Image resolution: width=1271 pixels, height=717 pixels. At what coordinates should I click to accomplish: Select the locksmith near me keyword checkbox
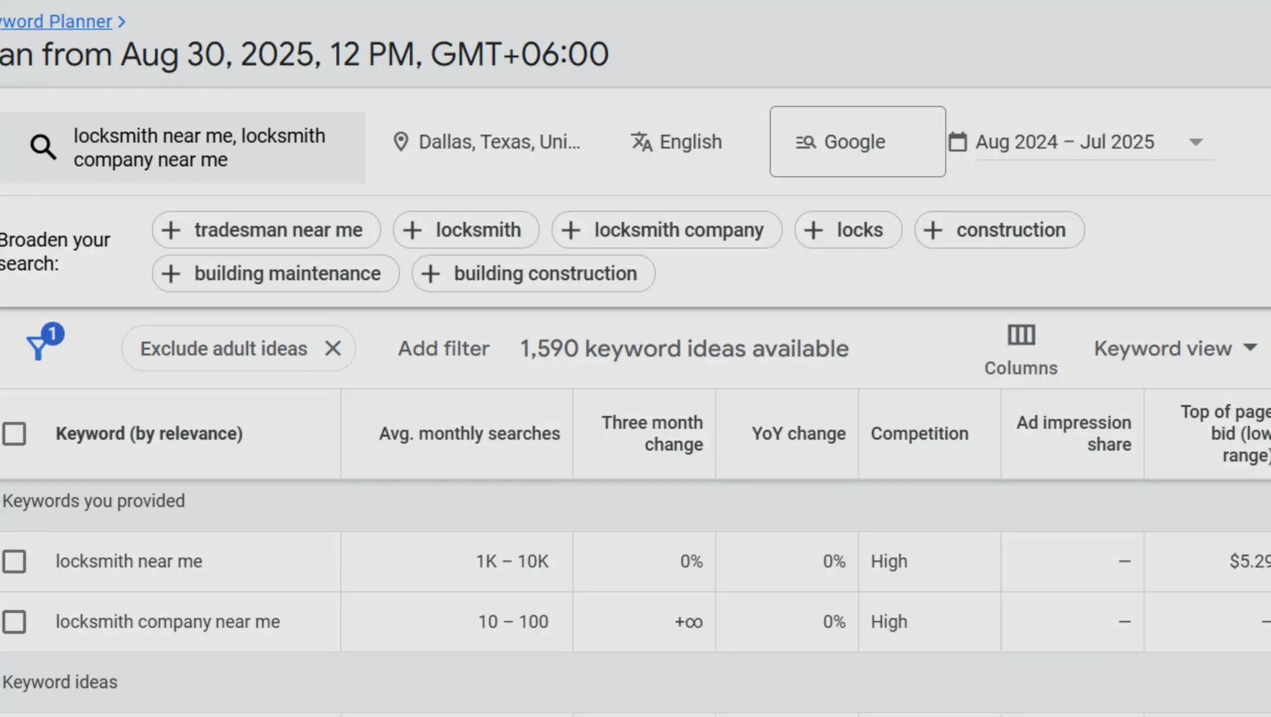click(x=15, y=561)
